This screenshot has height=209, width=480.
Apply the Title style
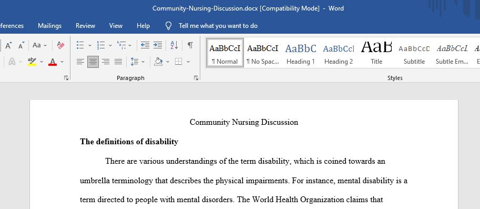(x=376, y=53)
